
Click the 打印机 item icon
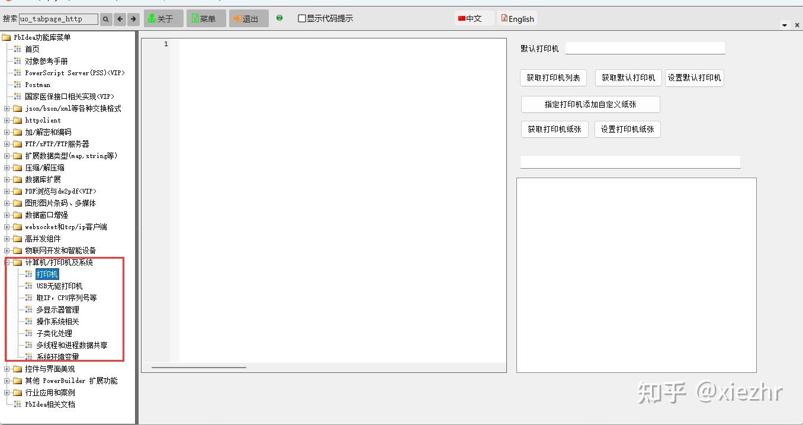[x=29, y=274]
